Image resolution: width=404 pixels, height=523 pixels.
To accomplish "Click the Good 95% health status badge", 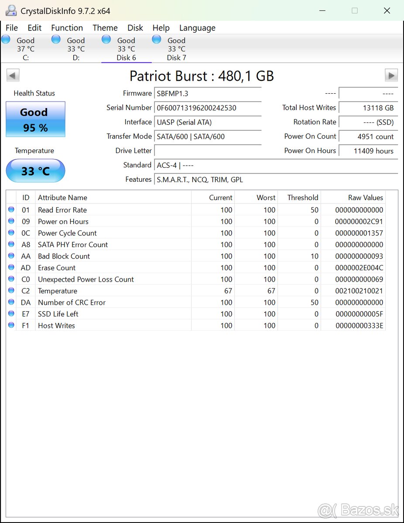I will pos(35,119).
